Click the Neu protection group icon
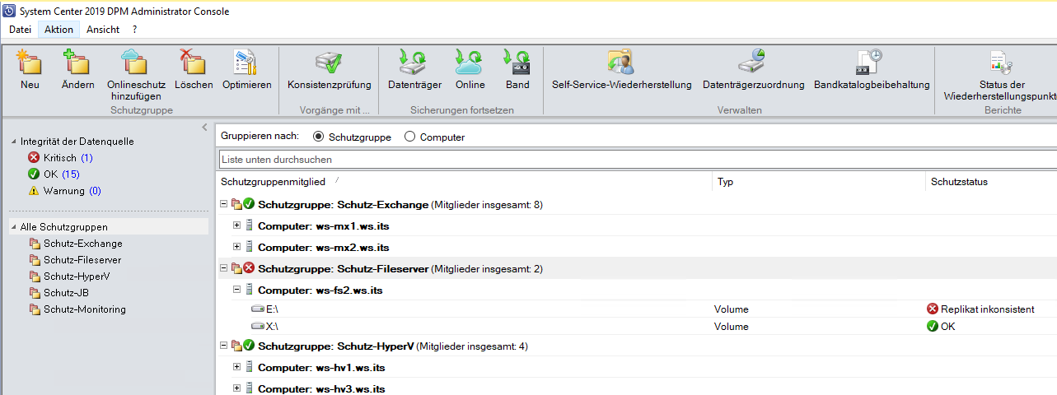 (30, 63)
